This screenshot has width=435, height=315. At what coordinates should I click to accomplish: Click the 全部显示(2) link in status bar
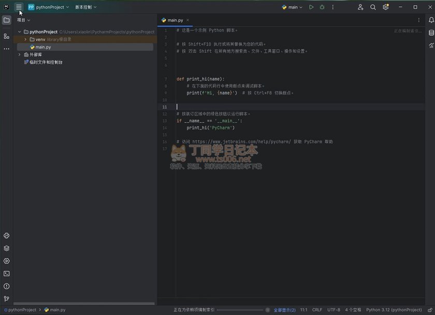(284, 310)
